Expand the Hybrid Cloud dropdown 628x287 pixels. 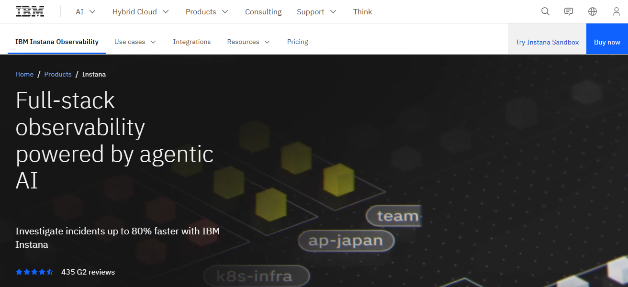pyautogui.click(x=140, y=11)
